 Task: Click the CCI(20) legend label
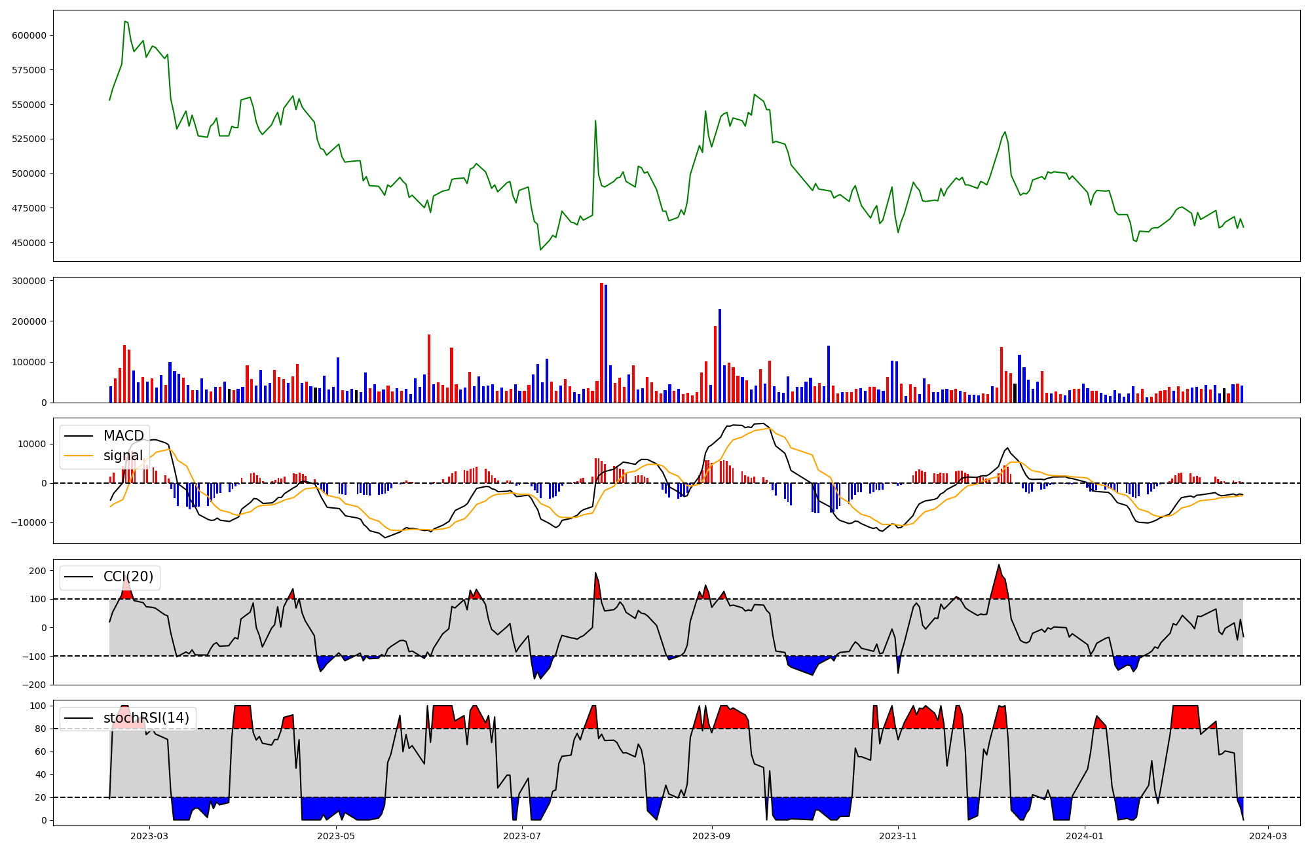[x=128, y=577]
